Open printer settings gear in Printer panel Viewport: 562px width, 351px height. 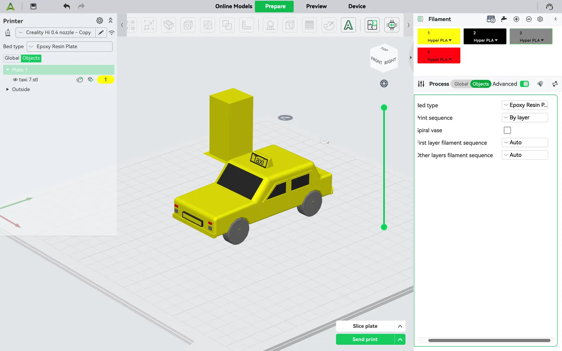point(100,21)
